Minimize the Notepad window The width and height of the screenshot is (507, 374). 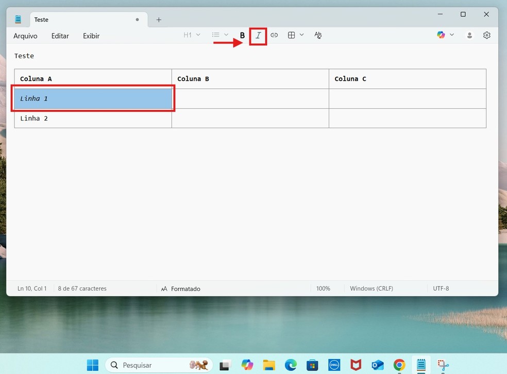coord(440,14)
